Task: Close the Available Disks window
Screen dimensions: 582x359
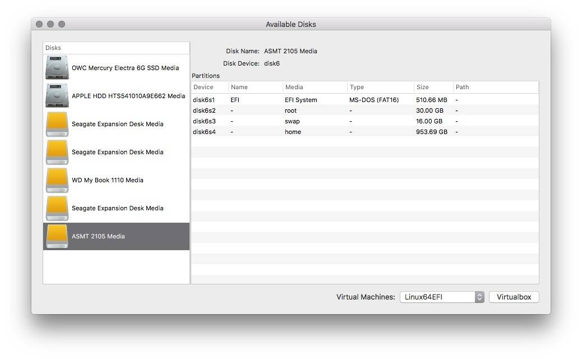Action: (x=39, y=24)
